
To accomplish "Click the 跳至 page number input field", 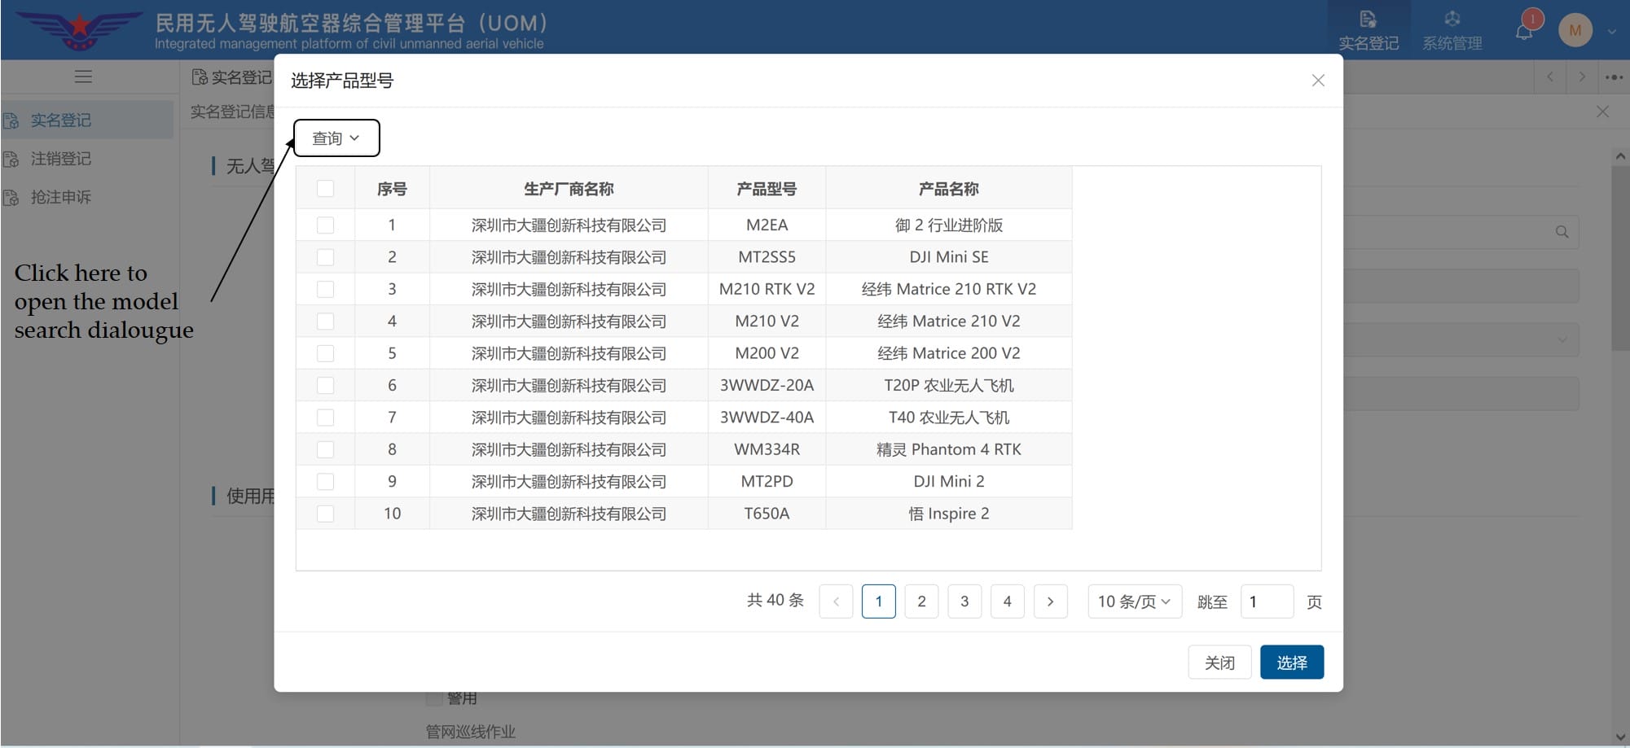I will coord(1267,601).
